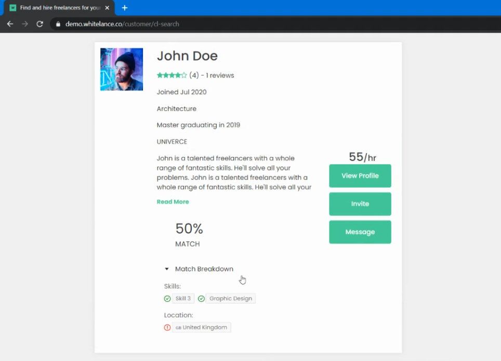Open a new browser tab with plus icon
Image resolution: width=501 pixels, height=361 pixels.
point(125,8)
